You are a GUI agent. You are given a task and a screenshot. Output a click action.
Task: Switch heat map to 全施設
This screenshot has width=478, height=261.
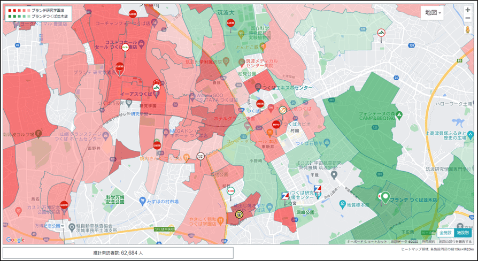tap(445, 233)
